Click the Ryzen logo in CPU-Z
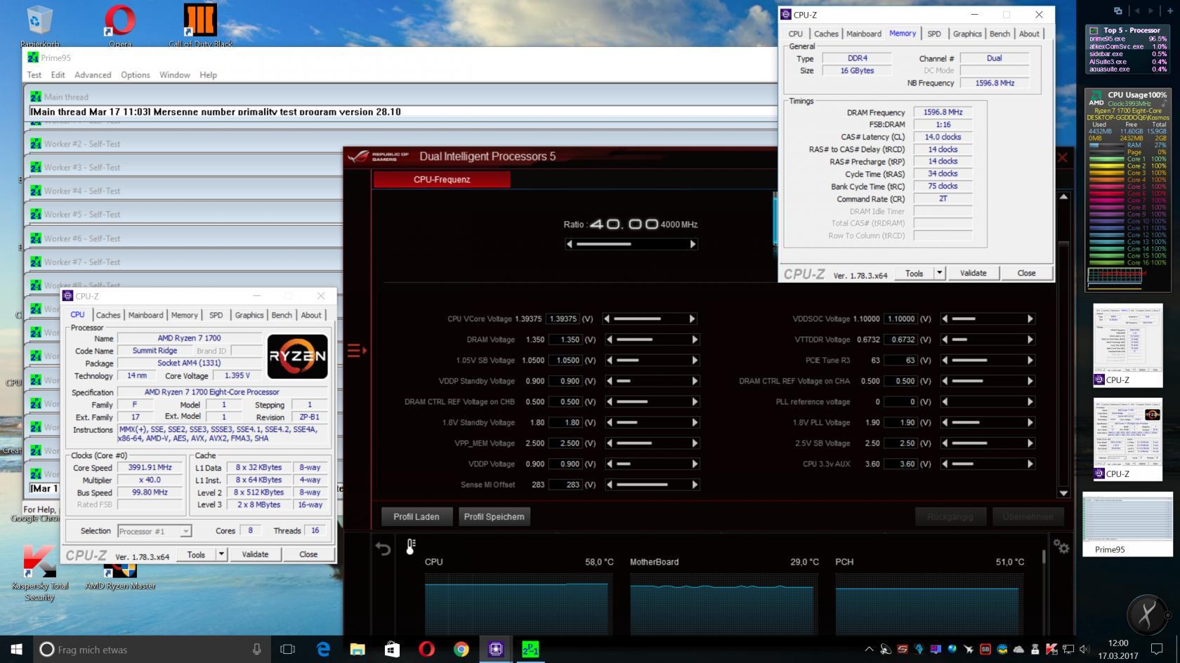The image size is (1180, 663). pyautogui.click(x=298, y=356)
